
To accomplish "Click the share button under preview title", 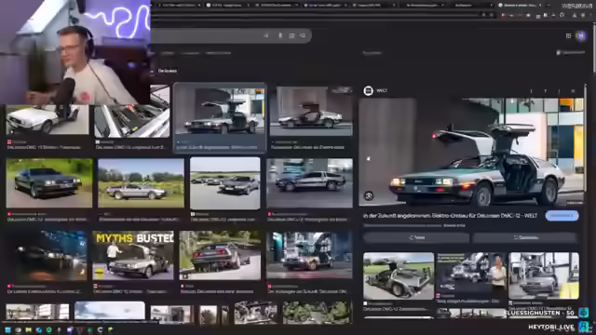I will (x=416, y=237).
